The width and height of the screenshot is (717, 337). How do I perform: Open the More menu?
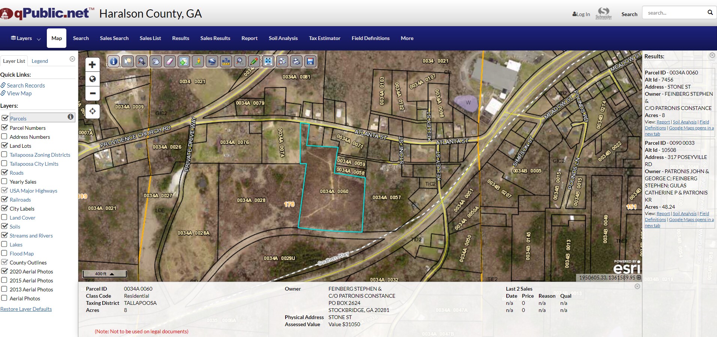(407, 38)
